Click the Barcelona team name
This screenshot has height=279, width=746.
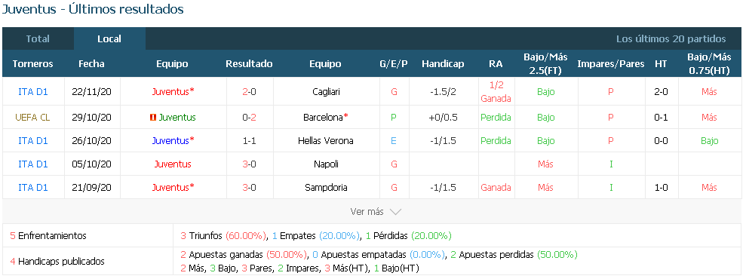point(327,118)
